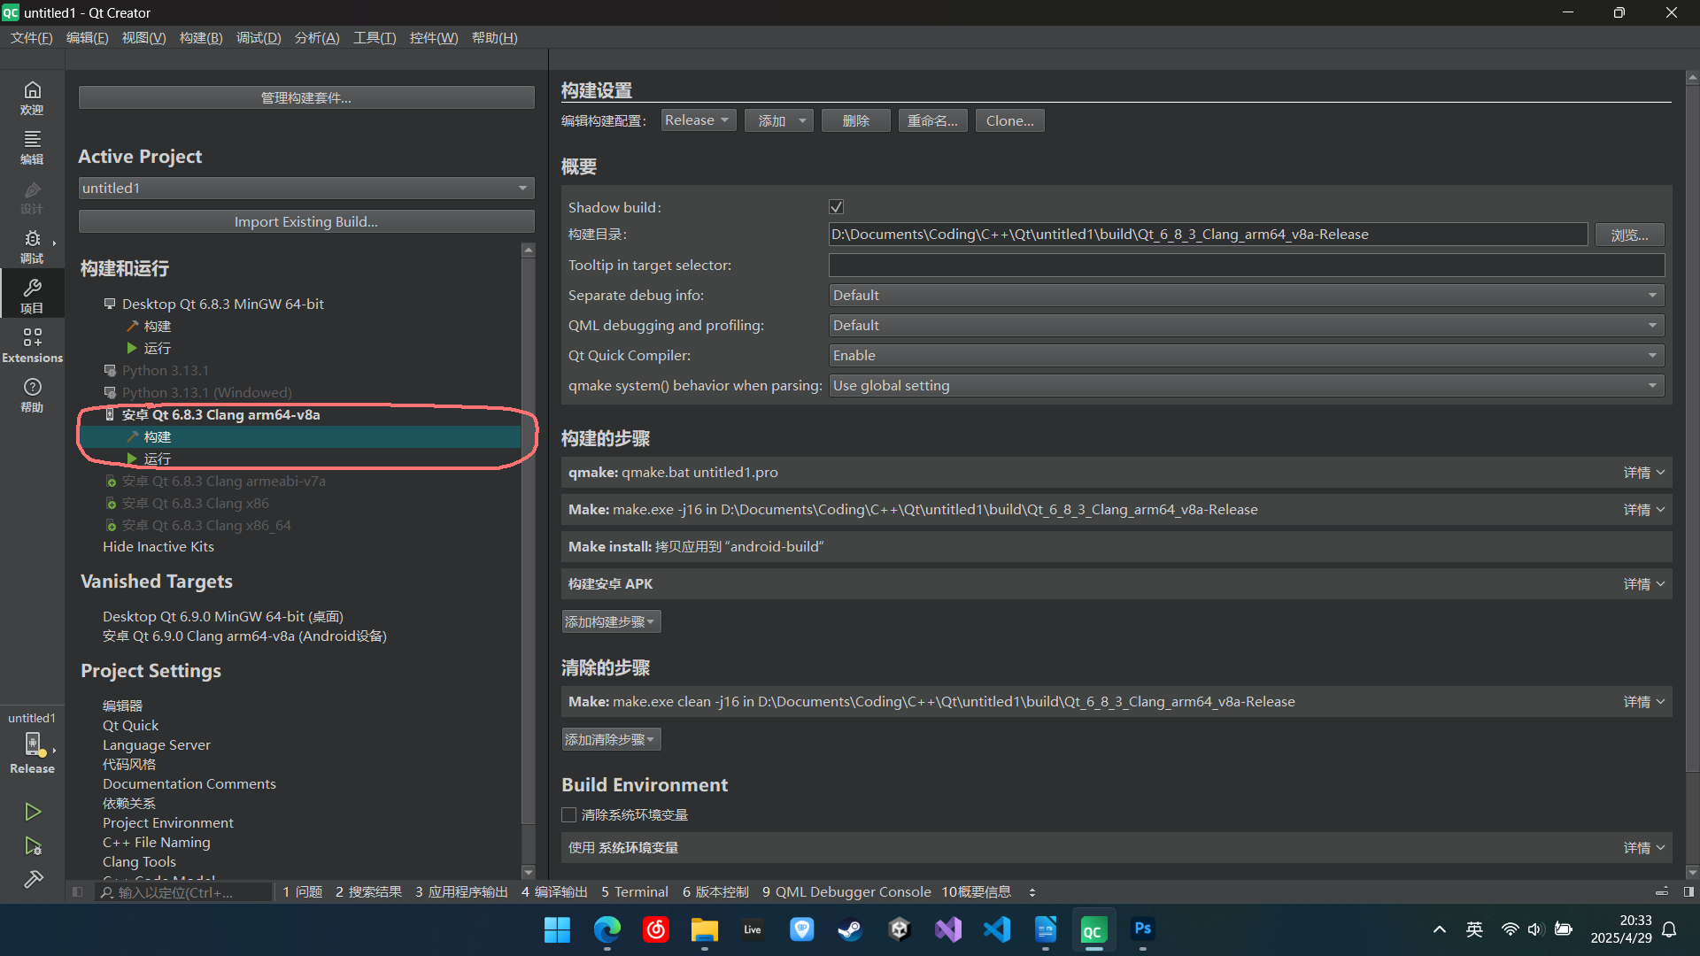The width and height of the screenshot is (1700, 956).
Task: Click the output pane progress details icon
Action: [x=1662, y=892]
